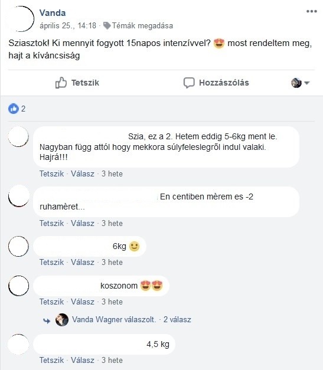Click Válasz under the 4,5 kg comment
Screen dimensions: 323x370
(83, 360)
